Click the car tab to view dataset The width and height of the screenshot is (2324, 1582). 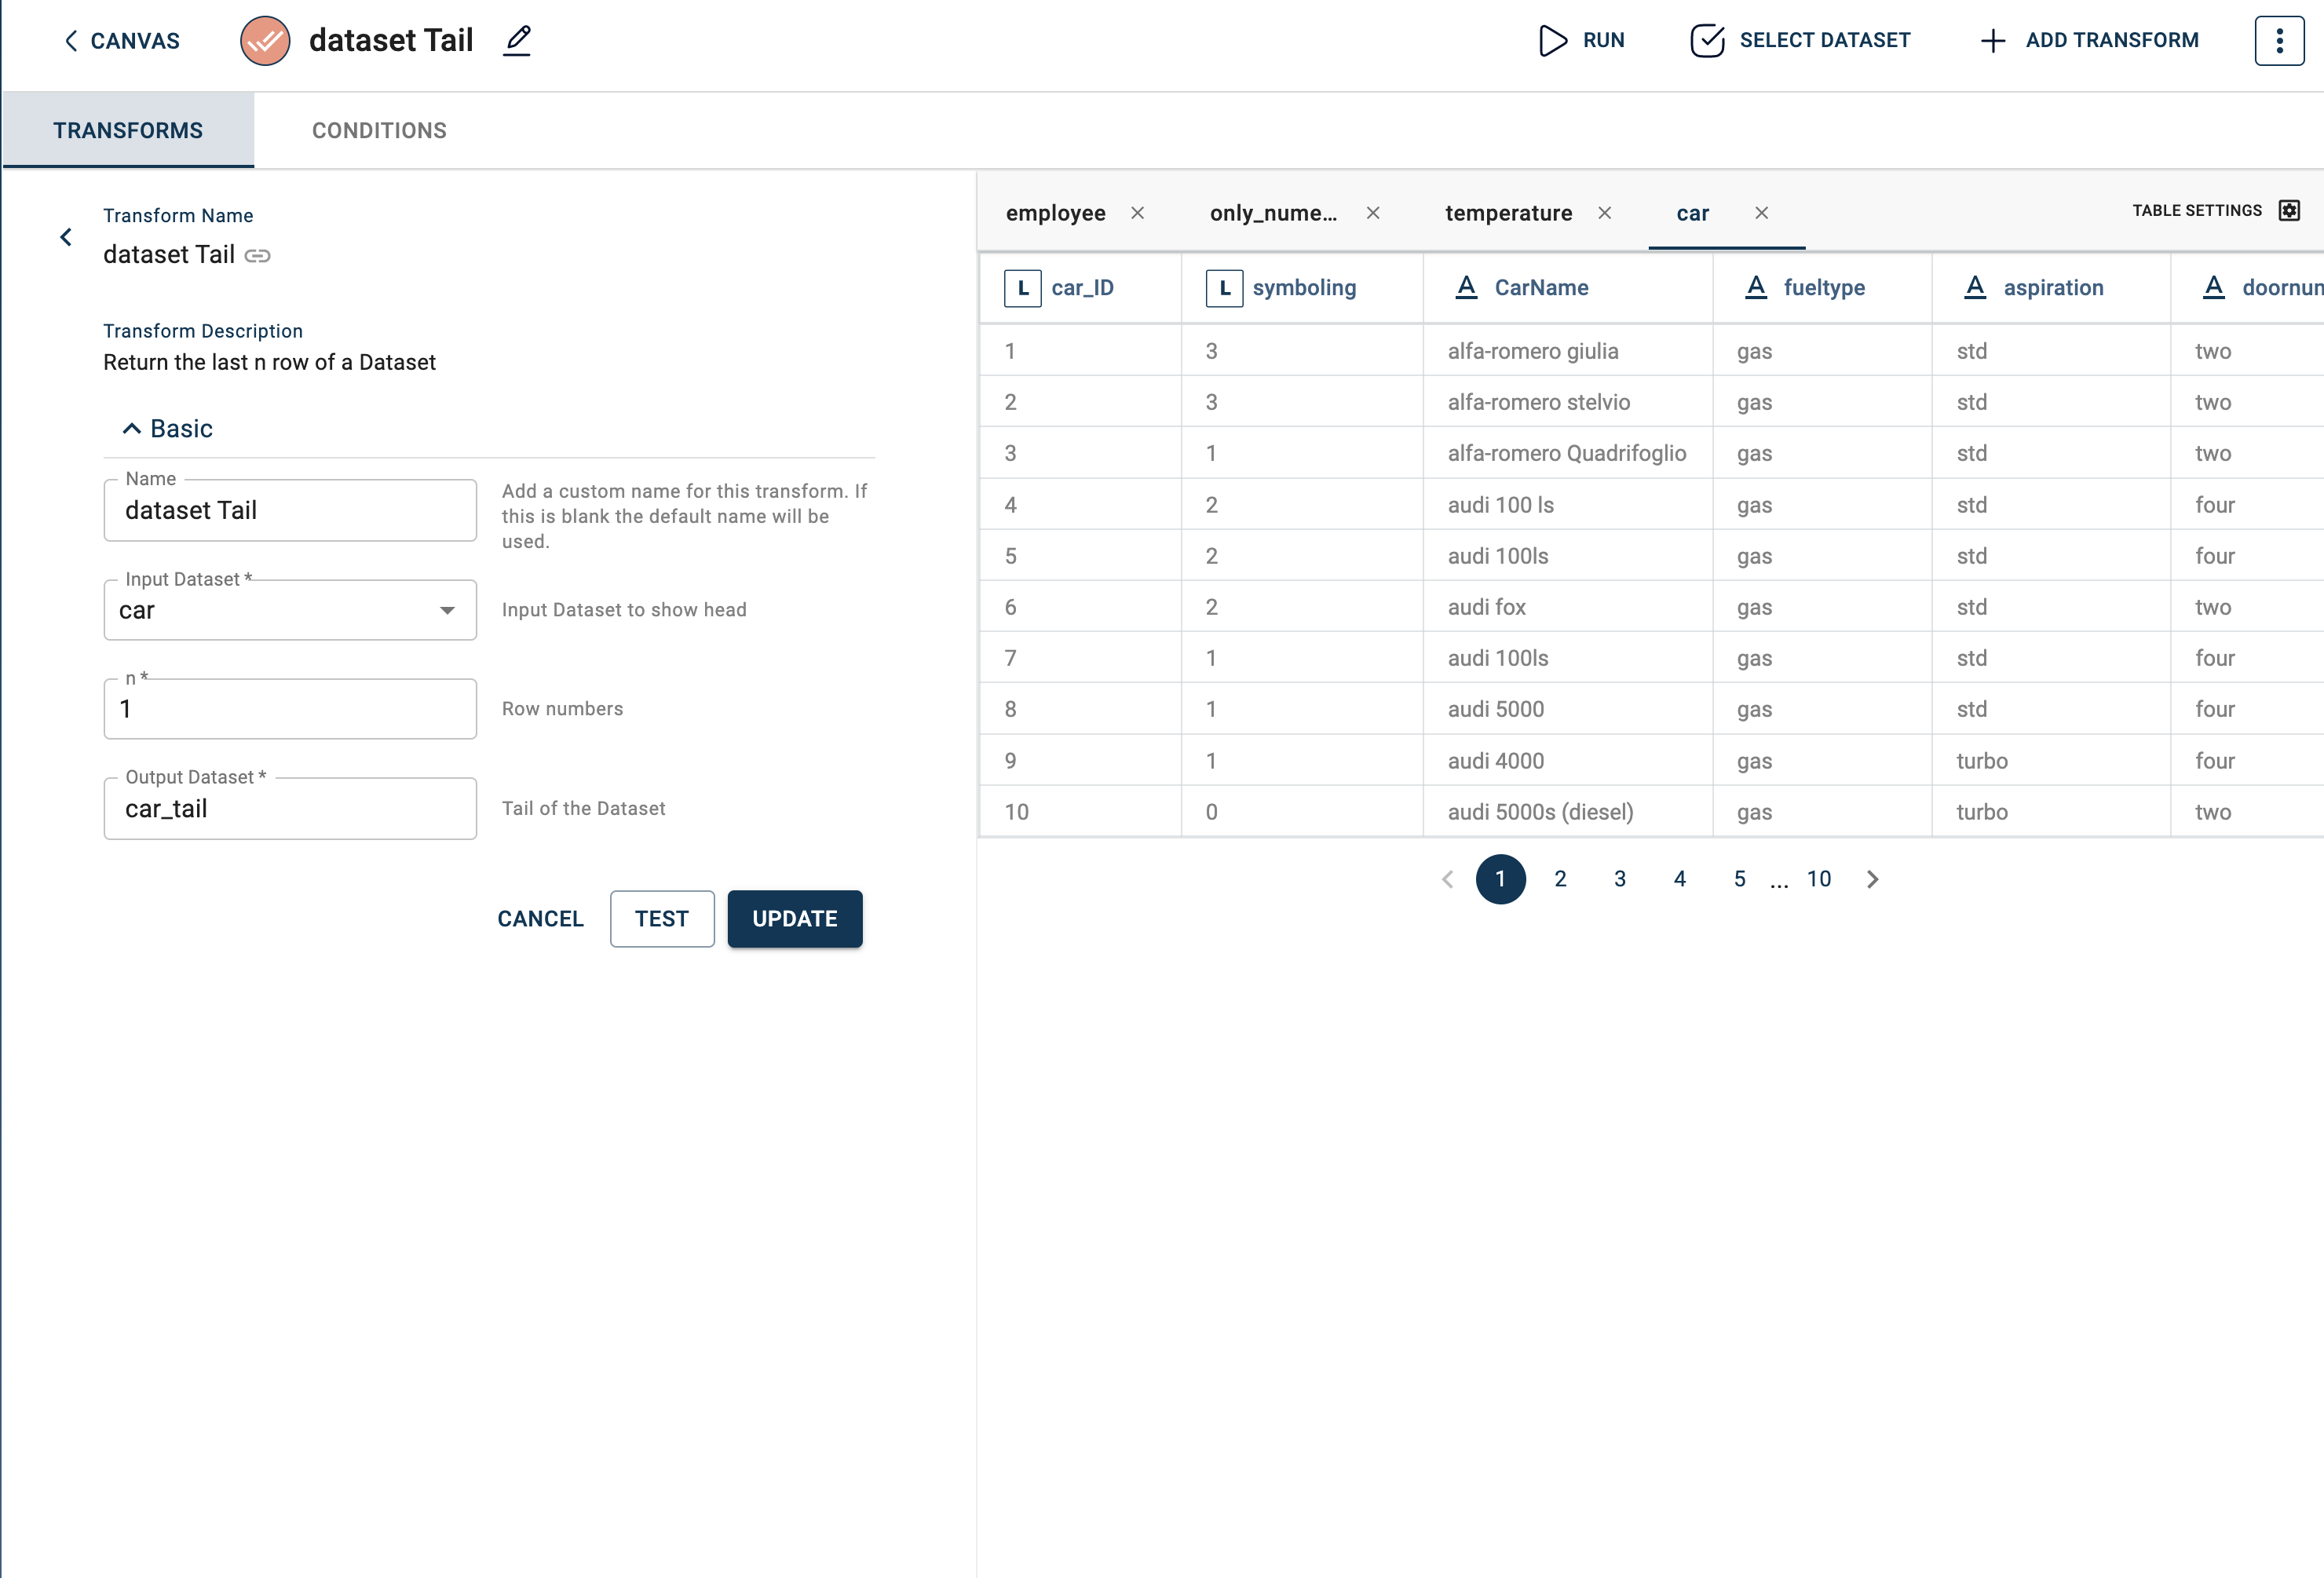[1692, 212]
